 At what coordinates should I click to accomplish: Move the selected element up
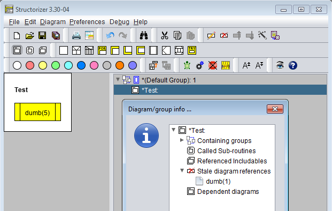point(237,35)
